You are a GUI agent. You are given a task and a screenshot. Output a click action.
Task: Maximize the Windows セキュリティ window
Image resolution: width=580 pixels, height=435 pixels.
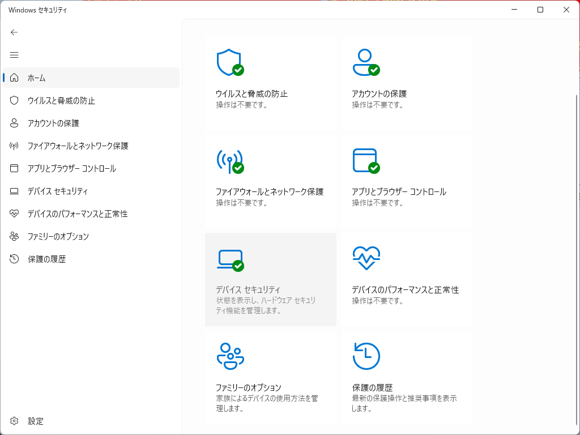coord(540,10)
